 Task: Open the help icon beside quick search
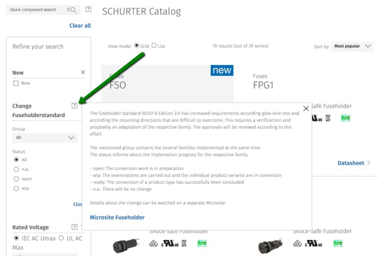[x=88, y=9]
